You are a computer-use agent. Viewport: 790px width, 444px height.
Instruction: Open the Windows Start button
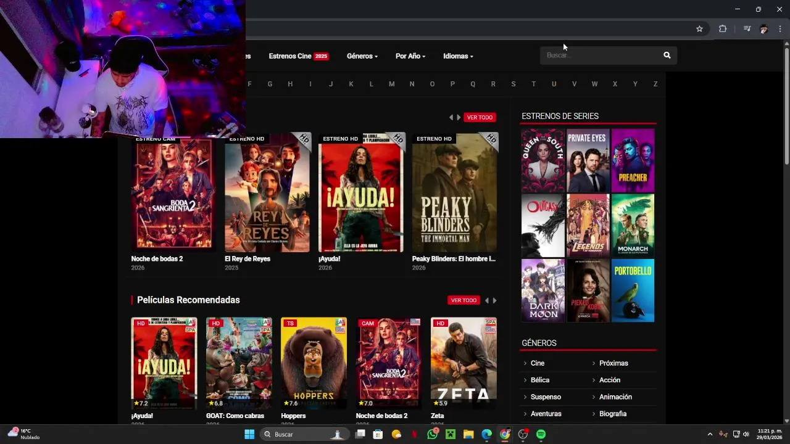[x=249, y=434]
